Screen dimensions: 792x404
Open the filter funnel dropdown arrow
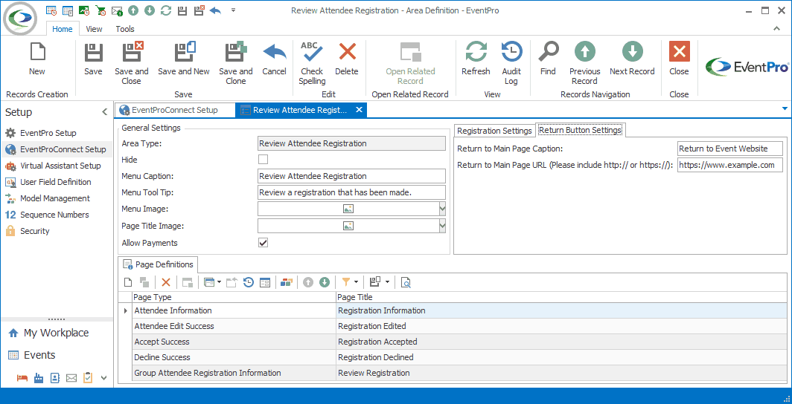pos(357,283)
